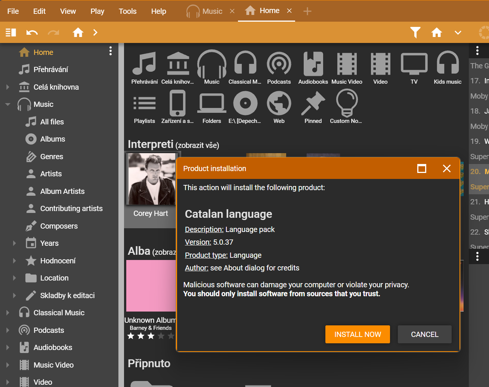Click the filter funnel icon in toolbar

coord(415,32)
